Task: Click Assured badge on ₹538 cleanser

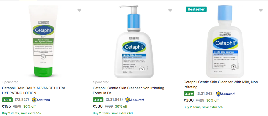Action: (135, 100)
